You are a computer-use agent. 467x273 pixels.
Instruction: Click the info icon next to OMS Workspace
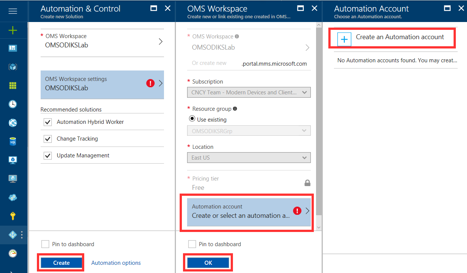click(237, 37)
